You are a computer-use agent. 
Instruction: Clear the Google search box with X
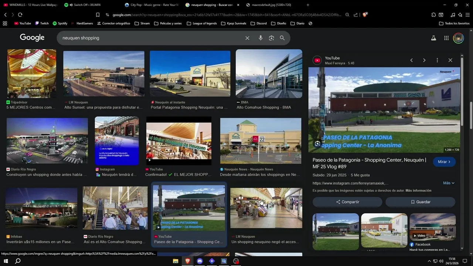pos(247,38)
